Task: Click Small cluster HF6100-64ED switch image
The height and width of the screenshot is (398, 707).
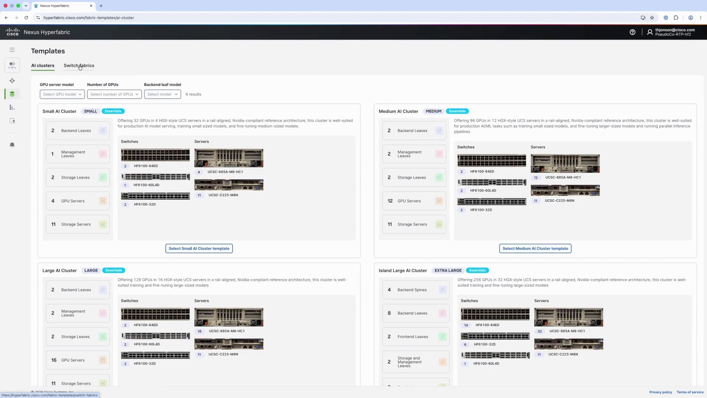Action: click(155, 155)
